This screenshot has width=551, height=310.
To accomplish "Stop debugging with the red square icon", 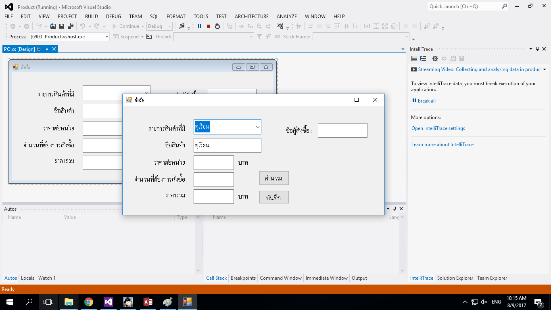I will click(x=209, y=26).
